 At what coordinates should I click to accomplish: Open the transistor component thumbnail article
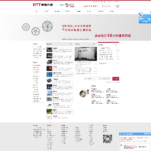click(49, 105)
